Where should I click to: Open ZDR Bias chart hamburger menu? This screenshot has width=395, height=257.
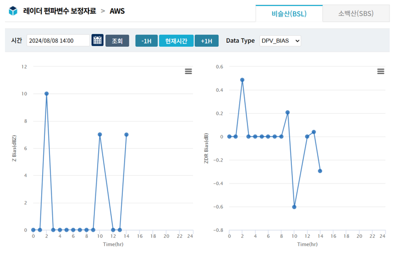[x=380, y=71]
